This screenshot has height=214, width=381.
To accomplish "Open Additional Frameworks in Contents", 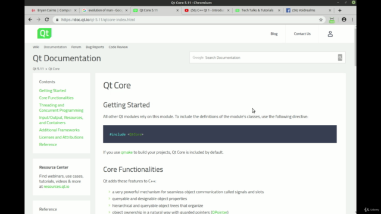I will pos(60,130).
